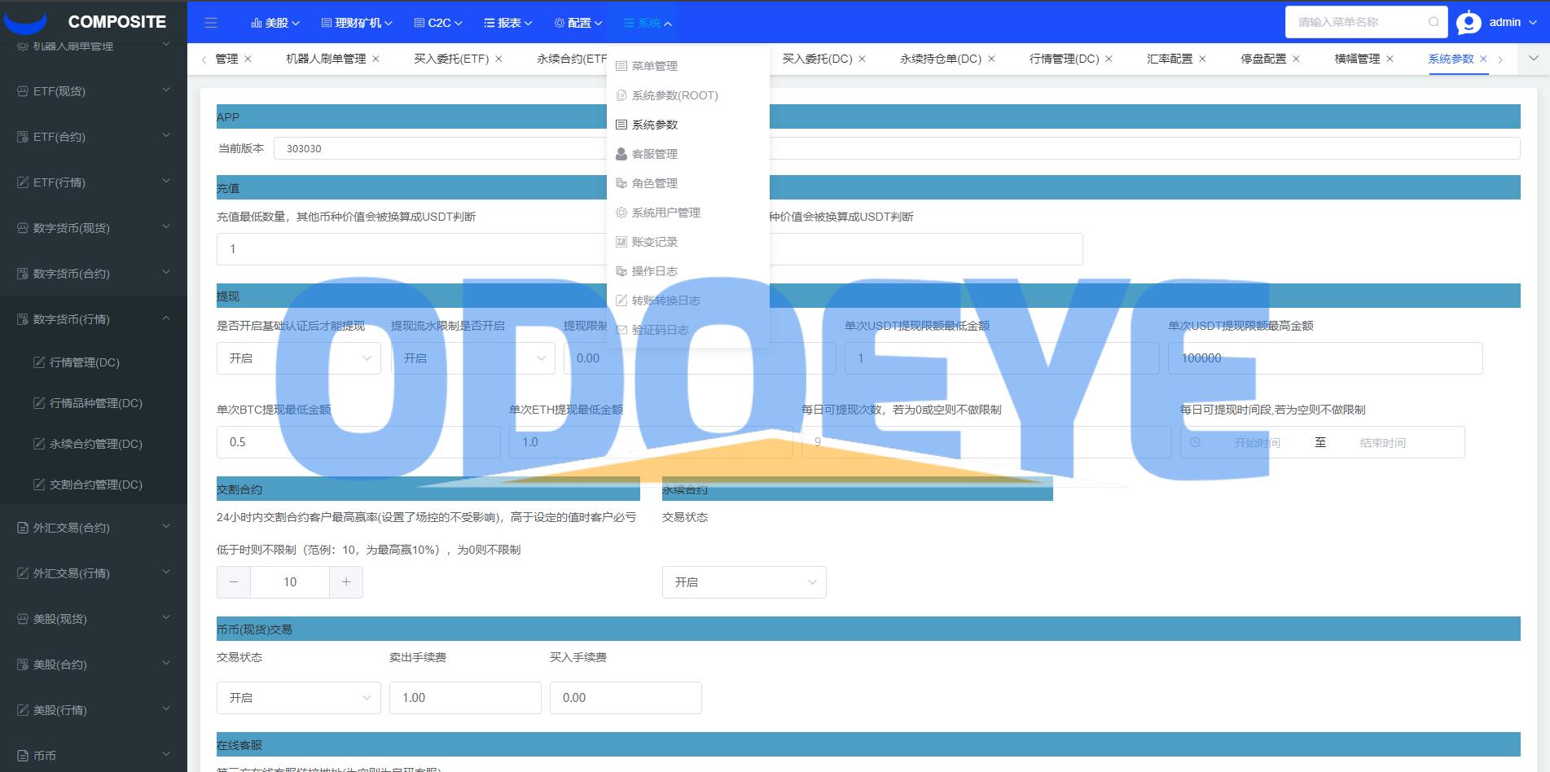Open the 理财矿机 top menu
Viewport: 1550px width, 772px height.
pyautogui.click(x=357, y=23)
